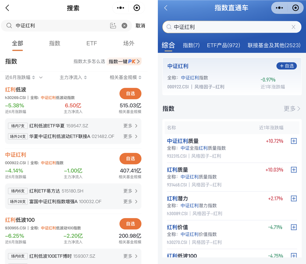Sort by 相关基金规模
Screen dimensions: 306x264
tap(126, 77)
